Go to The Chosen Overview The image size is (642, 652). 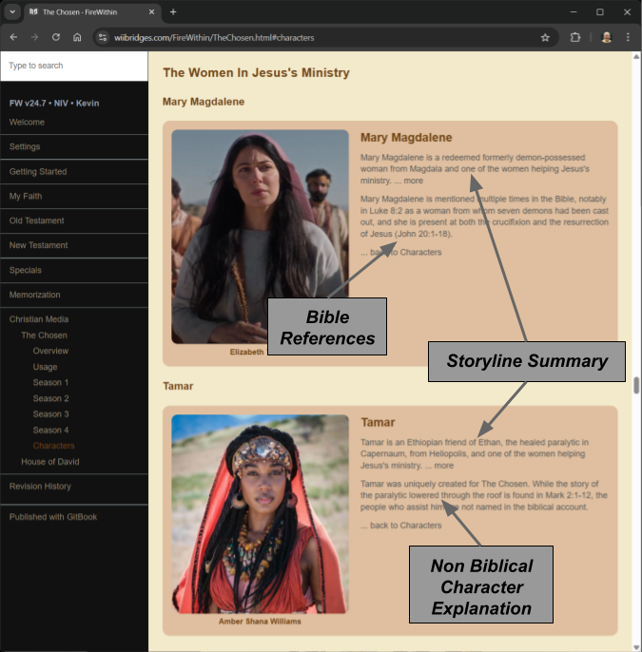pyautogui.click(x=50, y=351)
